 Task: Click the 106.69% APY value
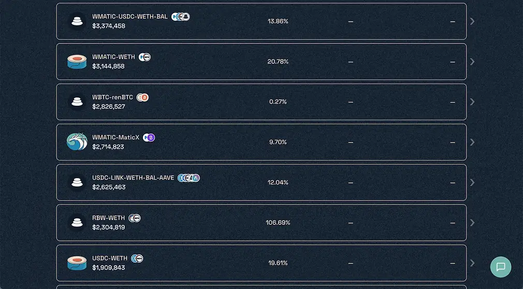point(278,223)
